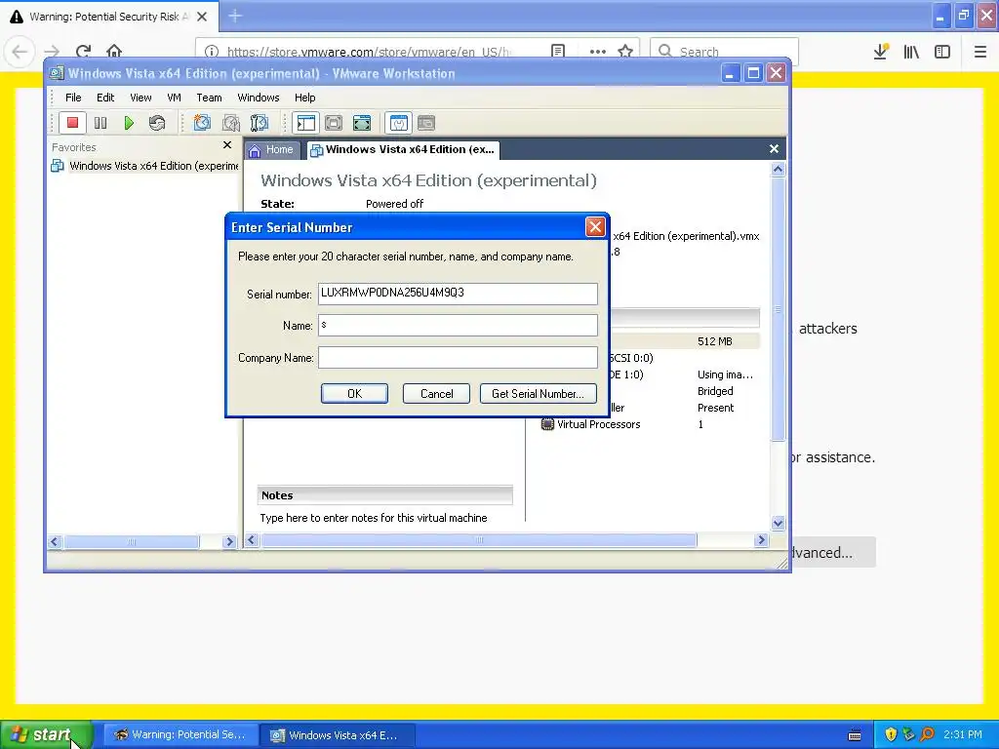Viewport: 999px width, 749px height.
Task: Click the Firefox Home icon
Action: coord(114,52)
